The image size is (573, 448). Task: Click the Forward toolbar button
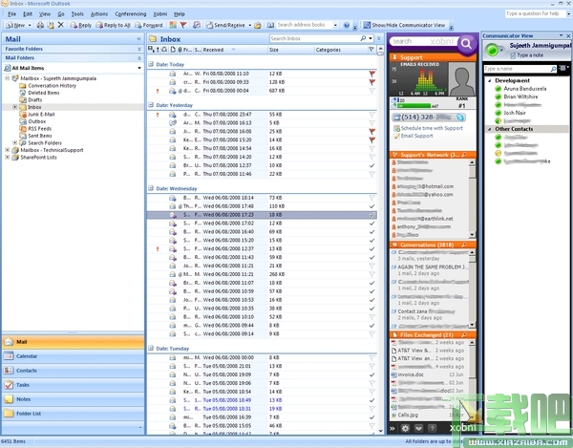(149, 25)
